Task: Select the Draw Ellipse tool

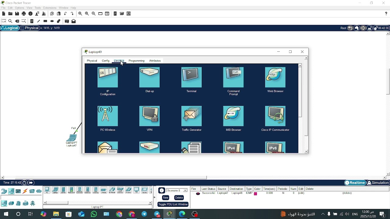Action: click(x=52, y=21)
